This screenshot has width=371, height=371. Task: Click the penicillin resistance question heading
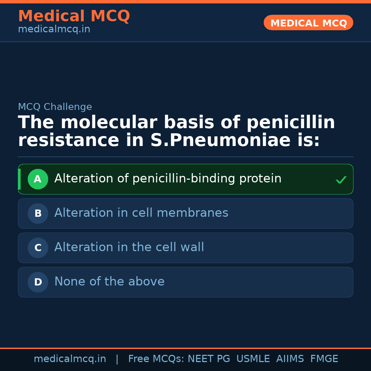pos(176,132)
